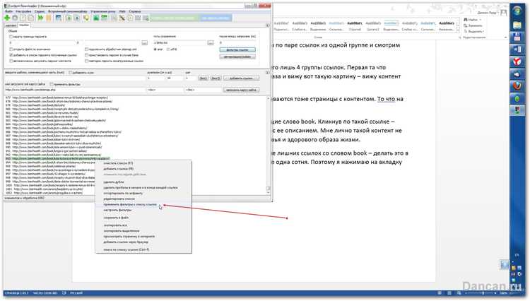Click the 'авторизация/cookies' button

click(x=237, y=57)
